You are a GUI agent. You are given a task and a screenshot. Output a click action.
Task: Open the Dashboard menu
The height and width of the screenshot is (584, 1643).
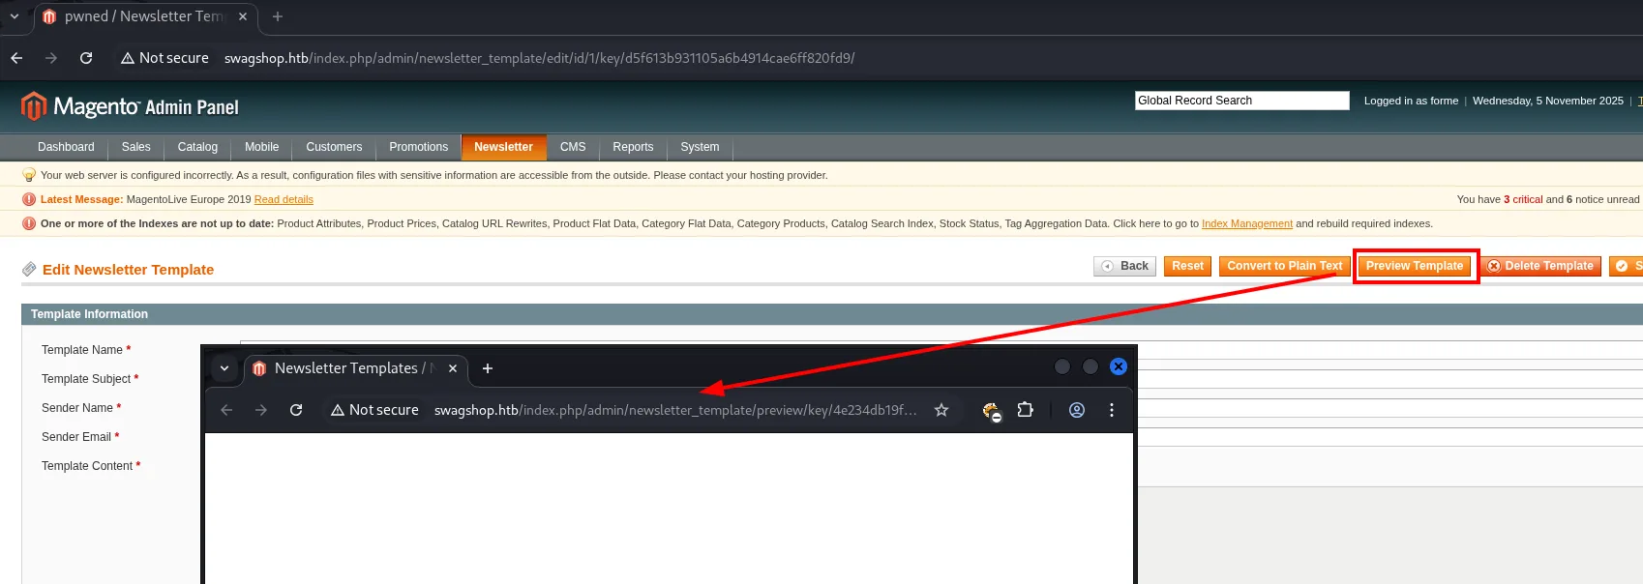[x=66, y=147]
